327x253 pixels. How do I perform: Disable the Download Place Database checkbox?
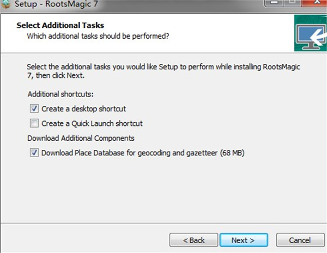[x=34, y=153]
